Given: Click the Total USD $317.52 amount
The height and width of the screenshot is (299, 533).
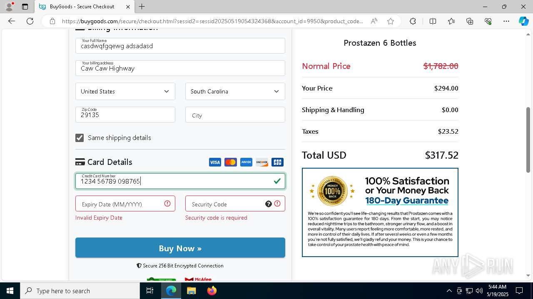Looking at the screenshot, I should pos(441,155).
